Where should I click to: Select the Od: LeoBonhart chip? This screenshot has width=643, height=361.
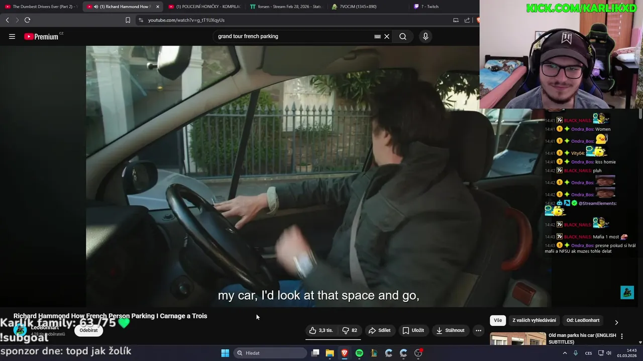click(x=583, y=320)
